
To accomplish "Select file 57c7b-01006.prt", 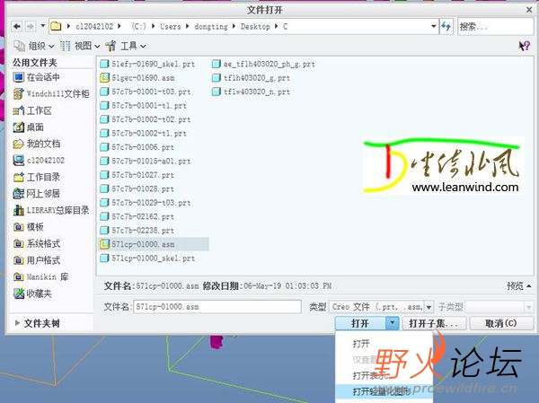I will (137, 147).
